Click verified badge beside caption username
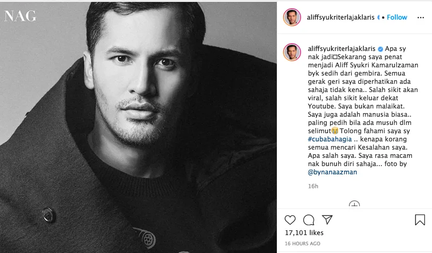This screenshot has height=253, width=432. [x=380, y=49]
